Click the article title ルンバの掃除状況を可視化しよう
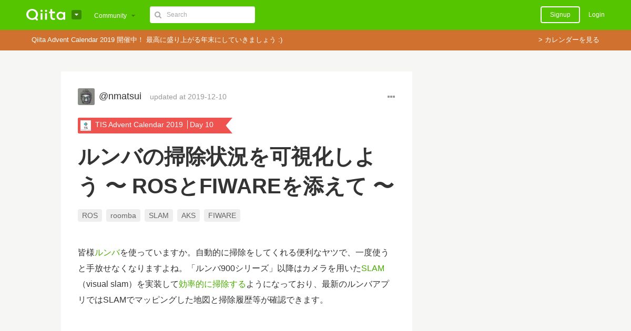Screen dimensions: 631x331 click(x=236, y=171)
